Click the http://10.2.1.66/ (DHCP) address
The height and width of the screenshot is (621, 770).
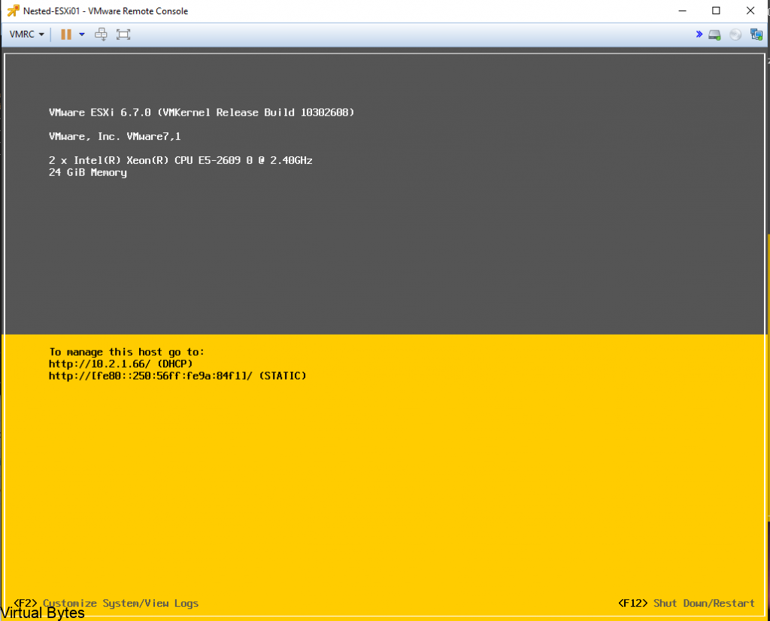click(121, 364)
